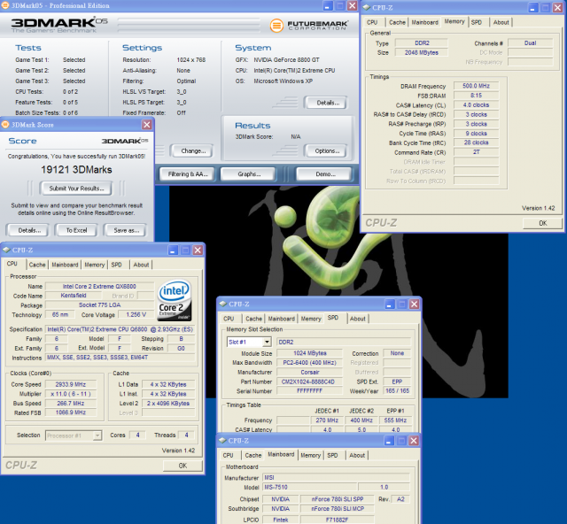Click chipset value nForce 780i SLI SPP

338,499
